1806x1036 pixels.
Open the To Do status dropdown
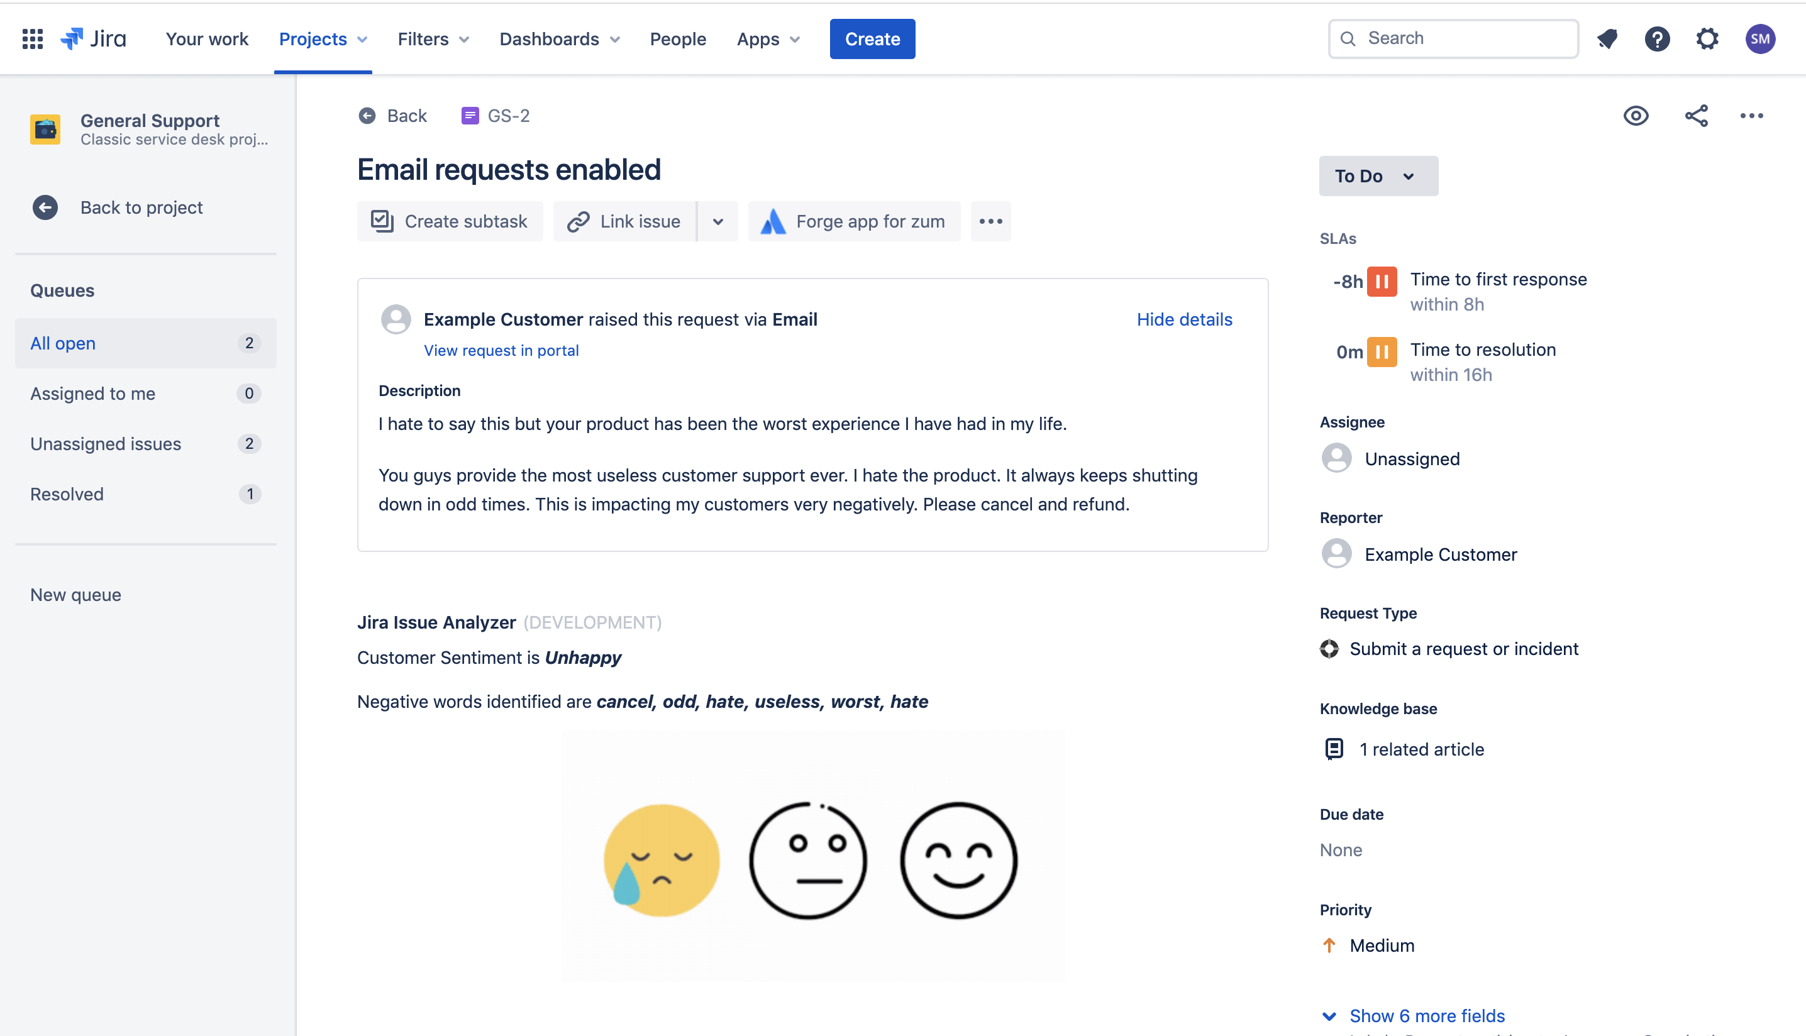click(x=1378, y=176)
